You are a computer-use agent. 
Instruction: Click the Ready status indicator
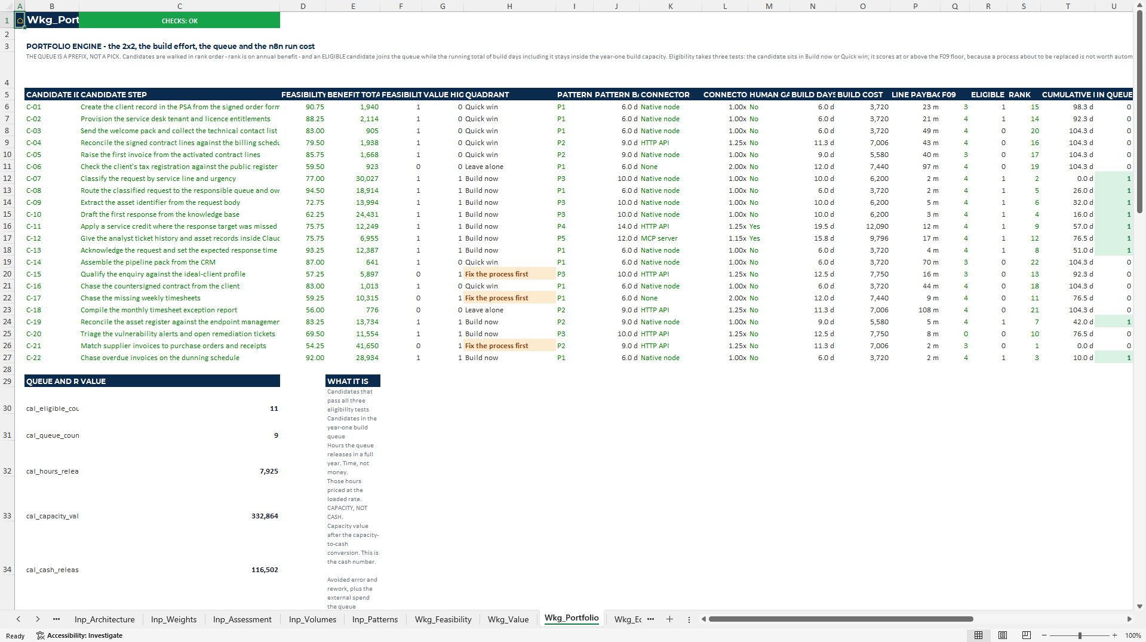click(16, 635)
